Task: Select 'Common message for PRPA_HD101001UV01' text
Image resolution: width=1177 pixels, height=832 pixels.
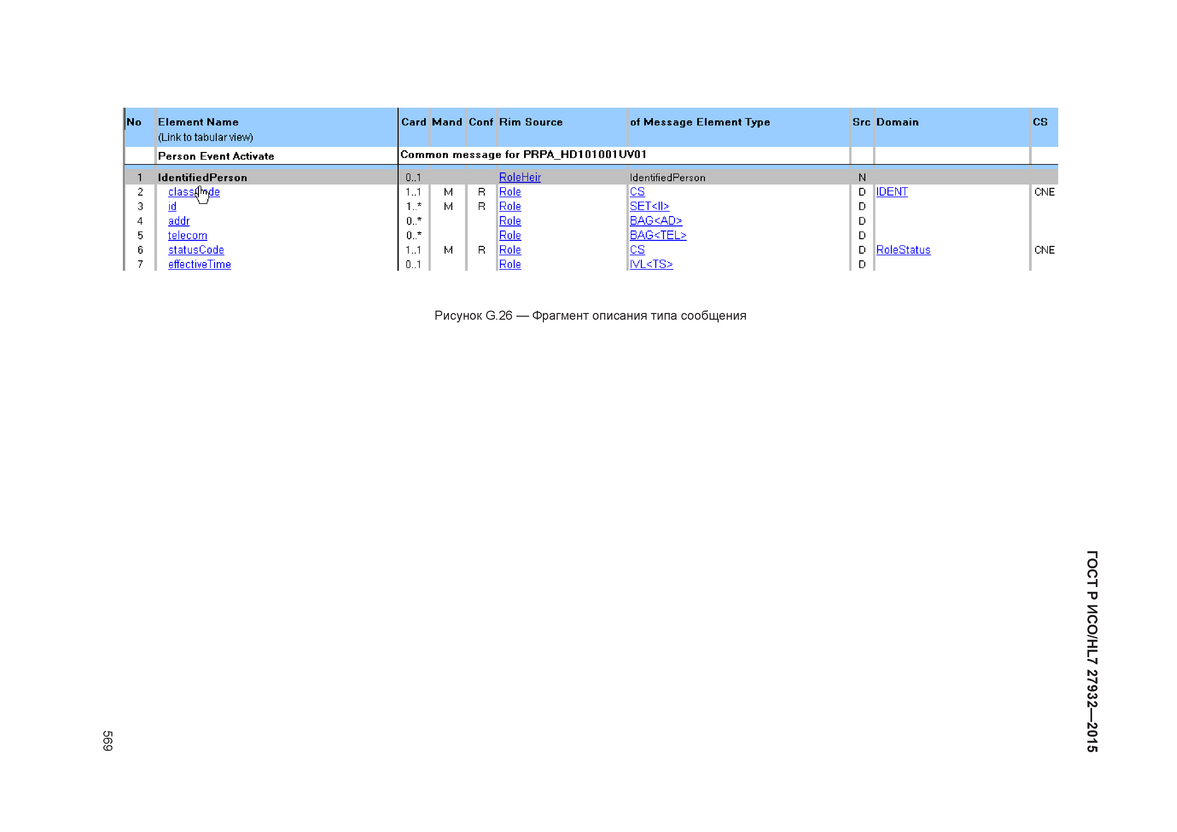Action: [x=523, y=154]
